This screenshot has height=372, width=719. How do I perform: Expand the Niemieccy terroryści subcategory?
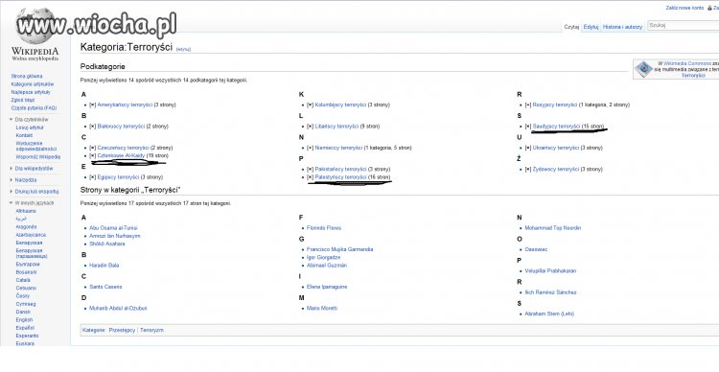coord(310,149)
